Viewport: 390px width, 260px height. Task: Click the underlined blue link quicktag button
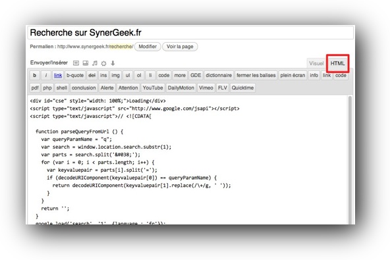[x=58, y=75]
